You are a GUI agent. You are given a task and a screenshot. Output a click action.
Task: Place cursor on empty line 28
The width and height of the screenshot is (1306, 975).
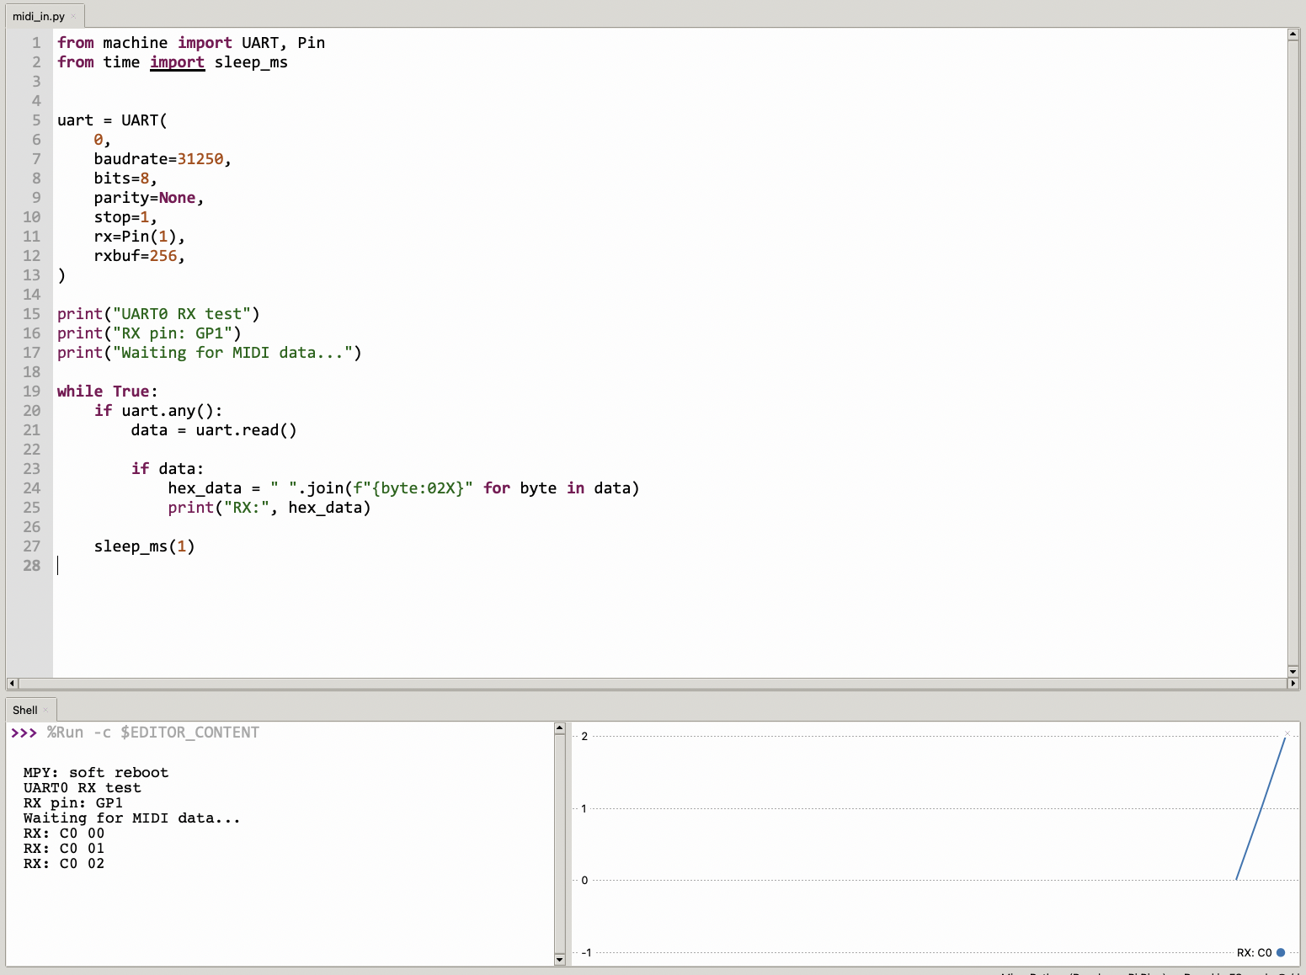pyautogui.click(x=669, y=566)
